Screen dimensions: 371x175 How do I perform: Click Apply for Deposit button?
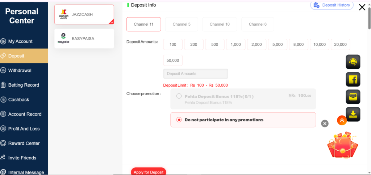click(x=149, y=172)
